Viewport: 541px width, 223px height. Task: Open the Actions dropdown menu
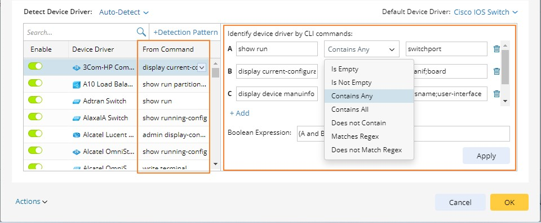[x=32, y=202]
